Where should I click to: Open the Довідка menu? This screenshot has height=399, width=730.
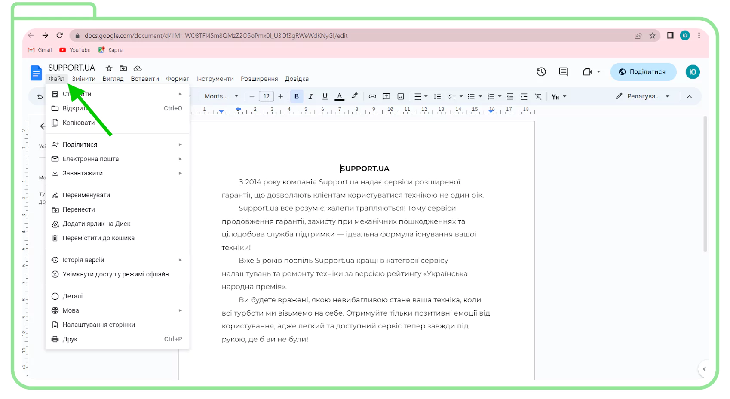coord(297,79)
